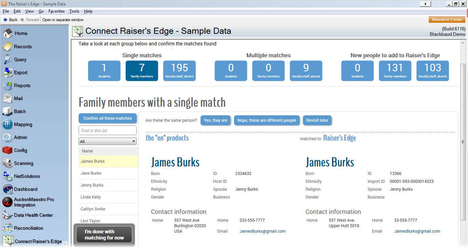This screenshot has width=468, height=248.
Task: Open the File menu
Action: click(6, 11)
